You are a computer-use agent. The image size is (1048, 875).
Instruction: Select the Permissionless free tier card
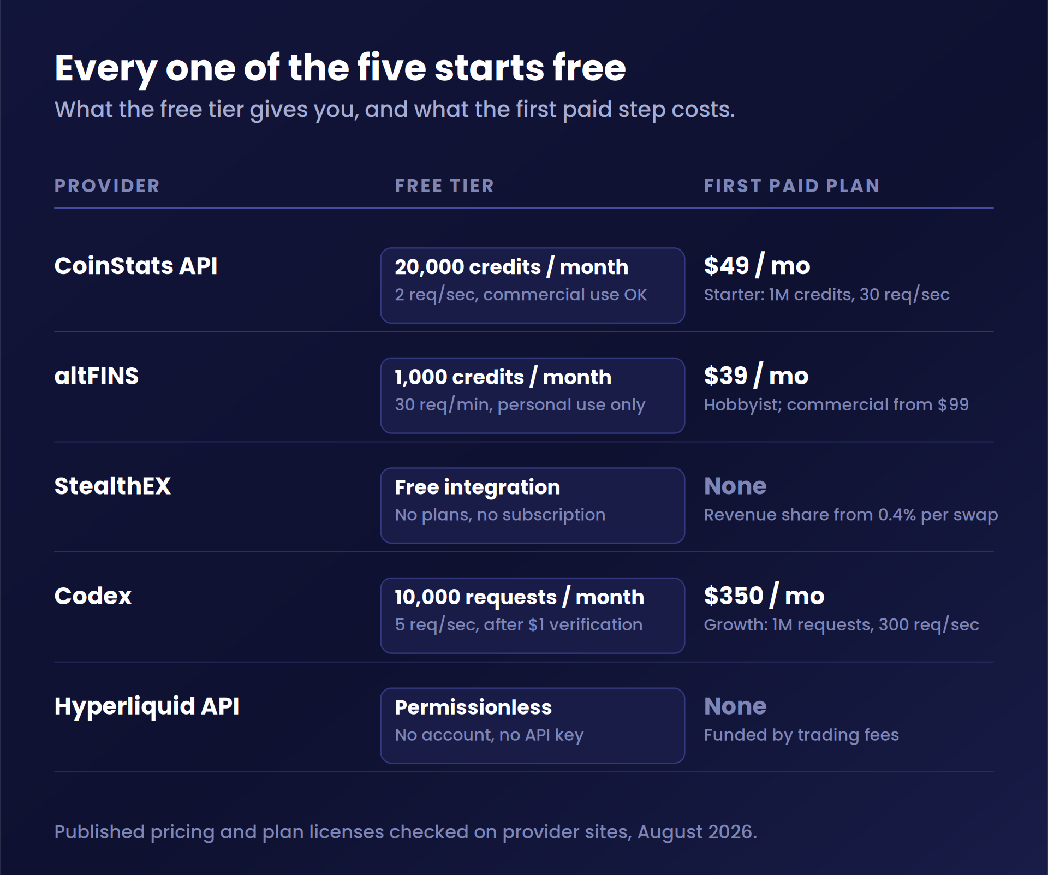point(532,725)
